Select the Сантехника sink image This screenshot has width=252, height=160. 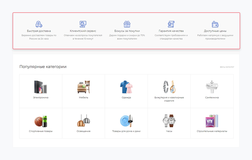click(x=212, y=87)
